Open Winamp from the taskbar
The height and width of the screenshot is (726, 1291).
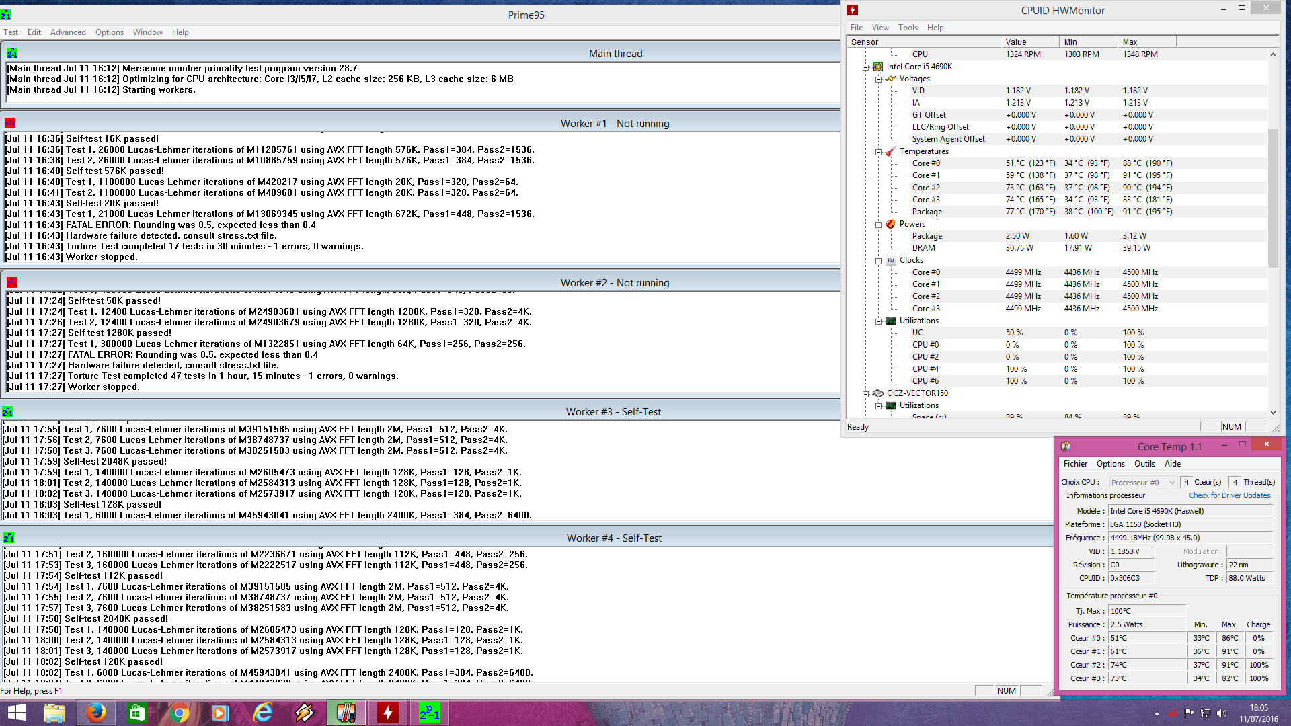pyautogui.click(x=304, y=713)
